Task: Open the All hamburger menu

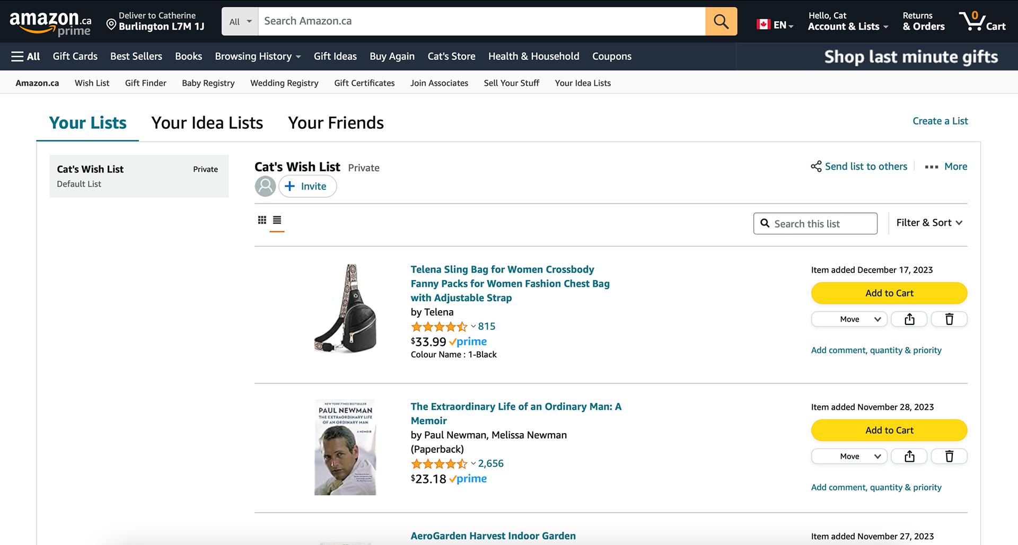Action: click(x=25, y=56)
